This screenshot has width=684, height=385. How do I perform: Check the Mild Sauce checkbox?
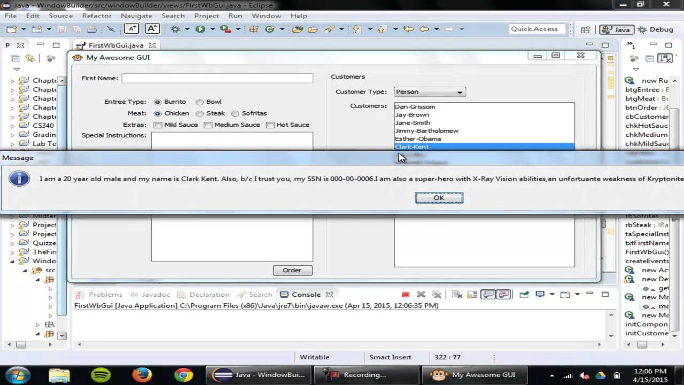pyautogui.click(x=158, y=125)
